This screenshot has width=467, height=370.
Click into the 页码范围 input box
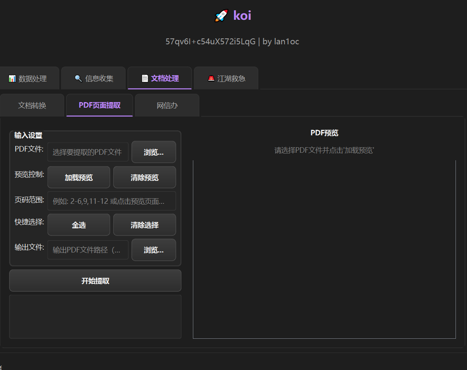(111, 201)
